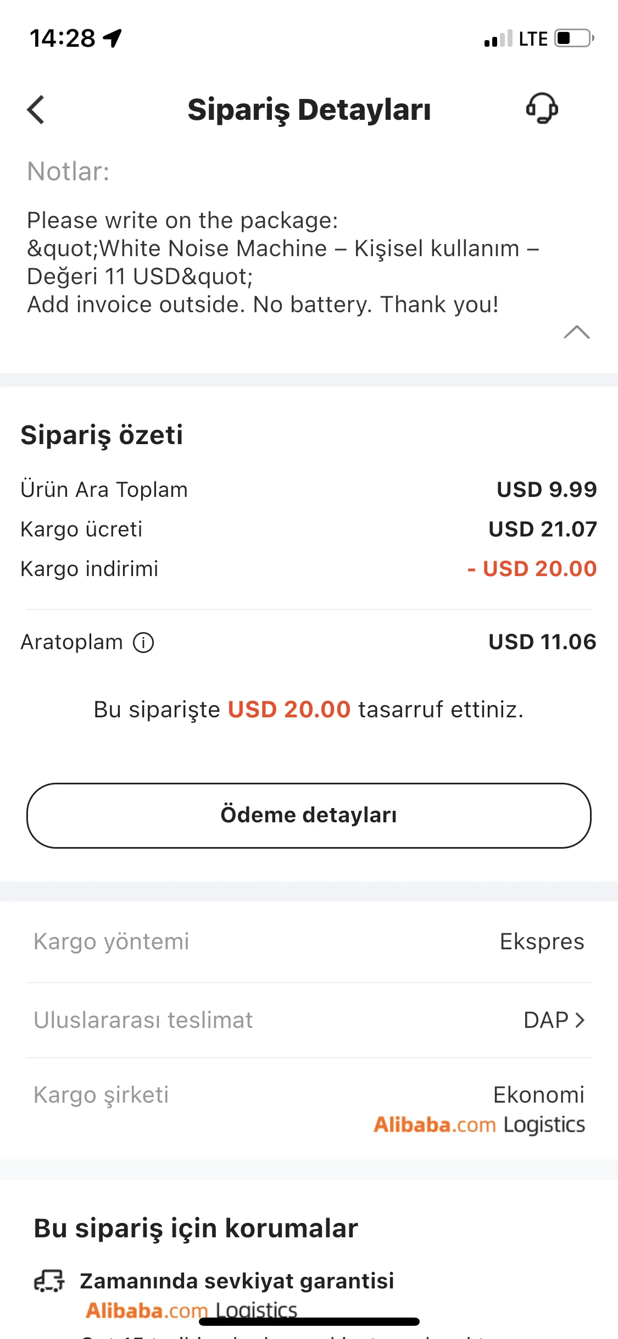Tap the location arrow in status bar

pos(113,38)
